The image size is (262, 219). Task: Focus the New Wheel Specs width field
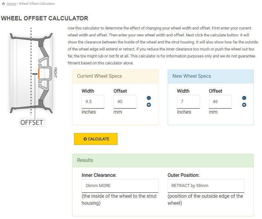click(188, 102)
